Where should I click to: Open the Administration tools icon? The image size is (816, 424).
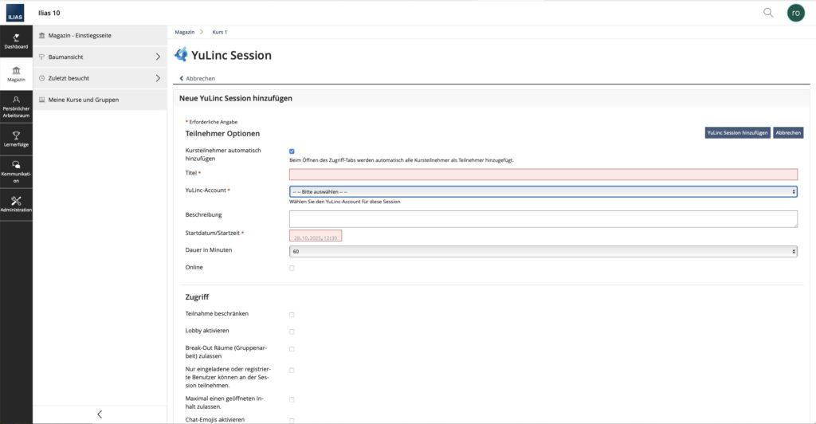pos(16,204)
